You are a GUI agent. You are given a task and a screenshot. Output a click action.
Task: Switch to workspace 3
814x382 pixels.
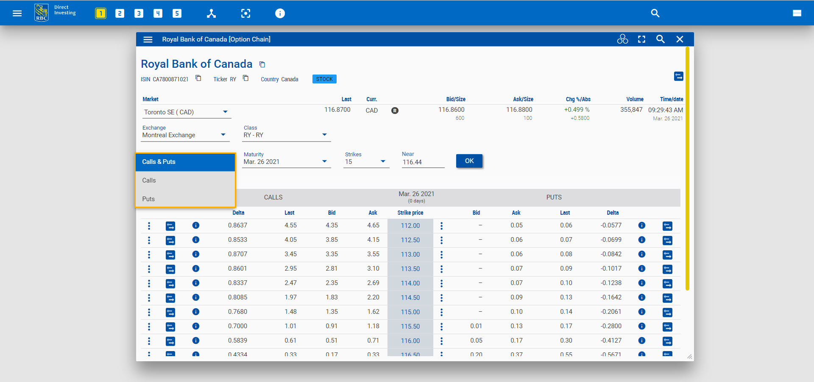139,13
